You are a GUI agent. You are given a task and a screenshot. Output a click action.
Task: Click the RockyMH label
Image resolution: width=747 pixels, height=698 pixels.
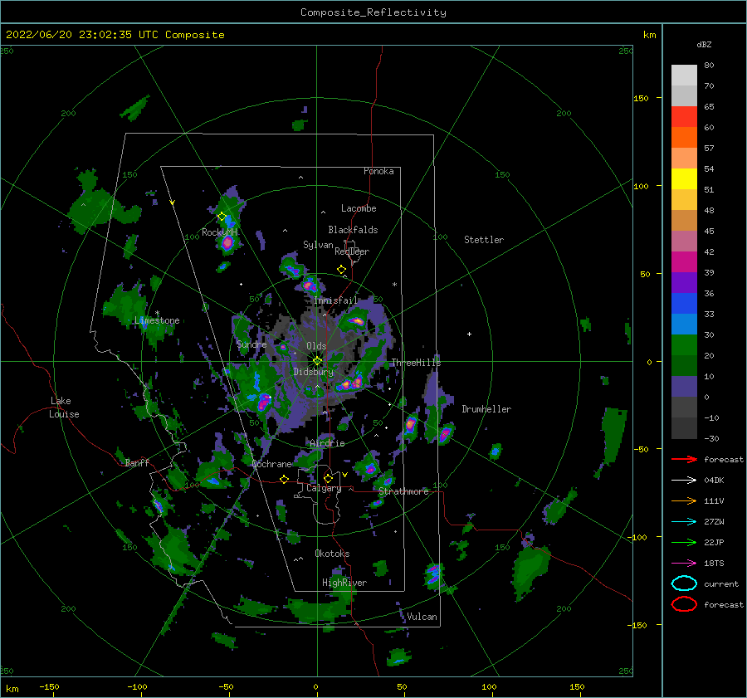219,232
